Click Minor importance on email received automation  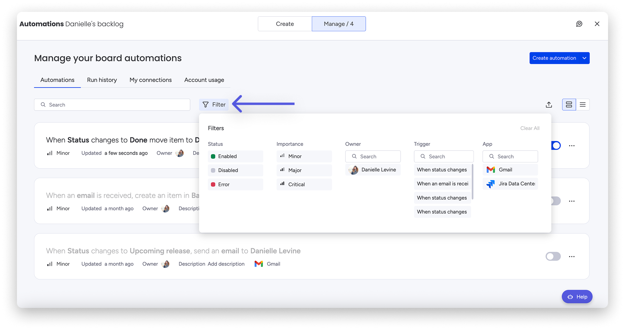coord(58,208)
